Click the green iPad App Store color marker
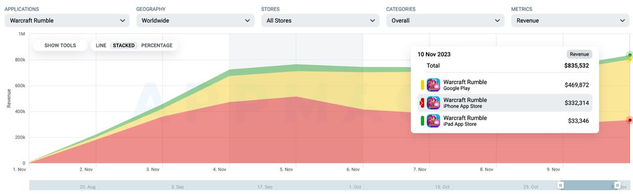This screenshot has height=194, width=633. point(422,120)
